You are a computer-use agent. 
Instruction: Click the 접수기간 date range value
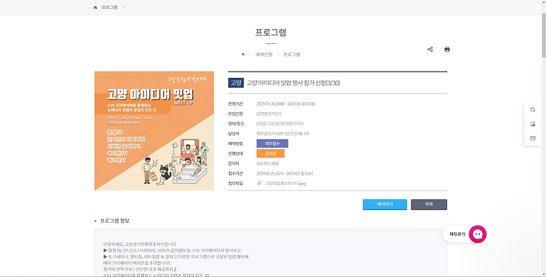tap(284, 174)
